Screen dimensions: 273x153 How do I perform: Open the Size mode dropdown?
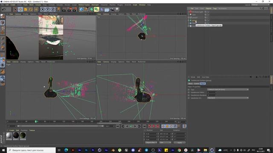pyautogui.click(x=165, y=143)
